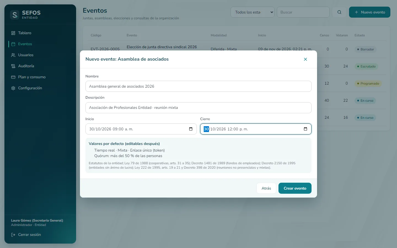The image size is (397, 248).
Task: Click Cerrar sesión link
Action: coord(26,235)
